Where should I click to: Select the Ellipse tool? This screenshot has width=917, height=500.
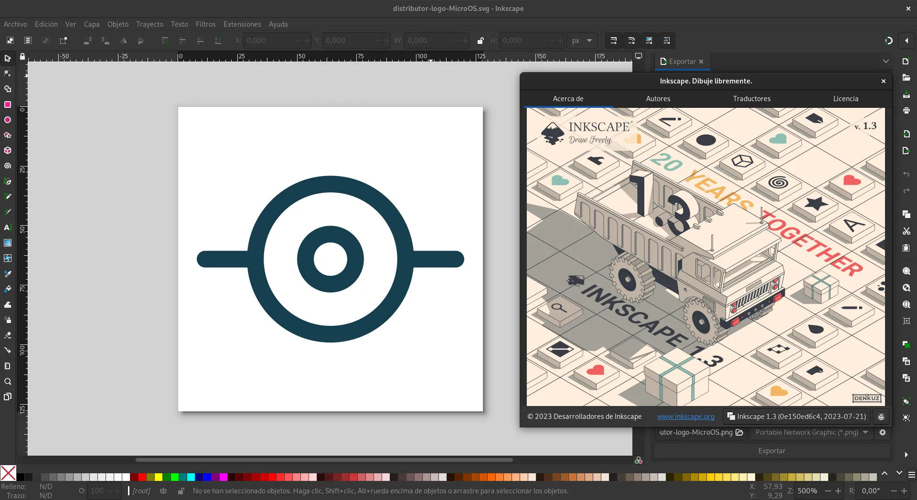(x=8, y=120)
